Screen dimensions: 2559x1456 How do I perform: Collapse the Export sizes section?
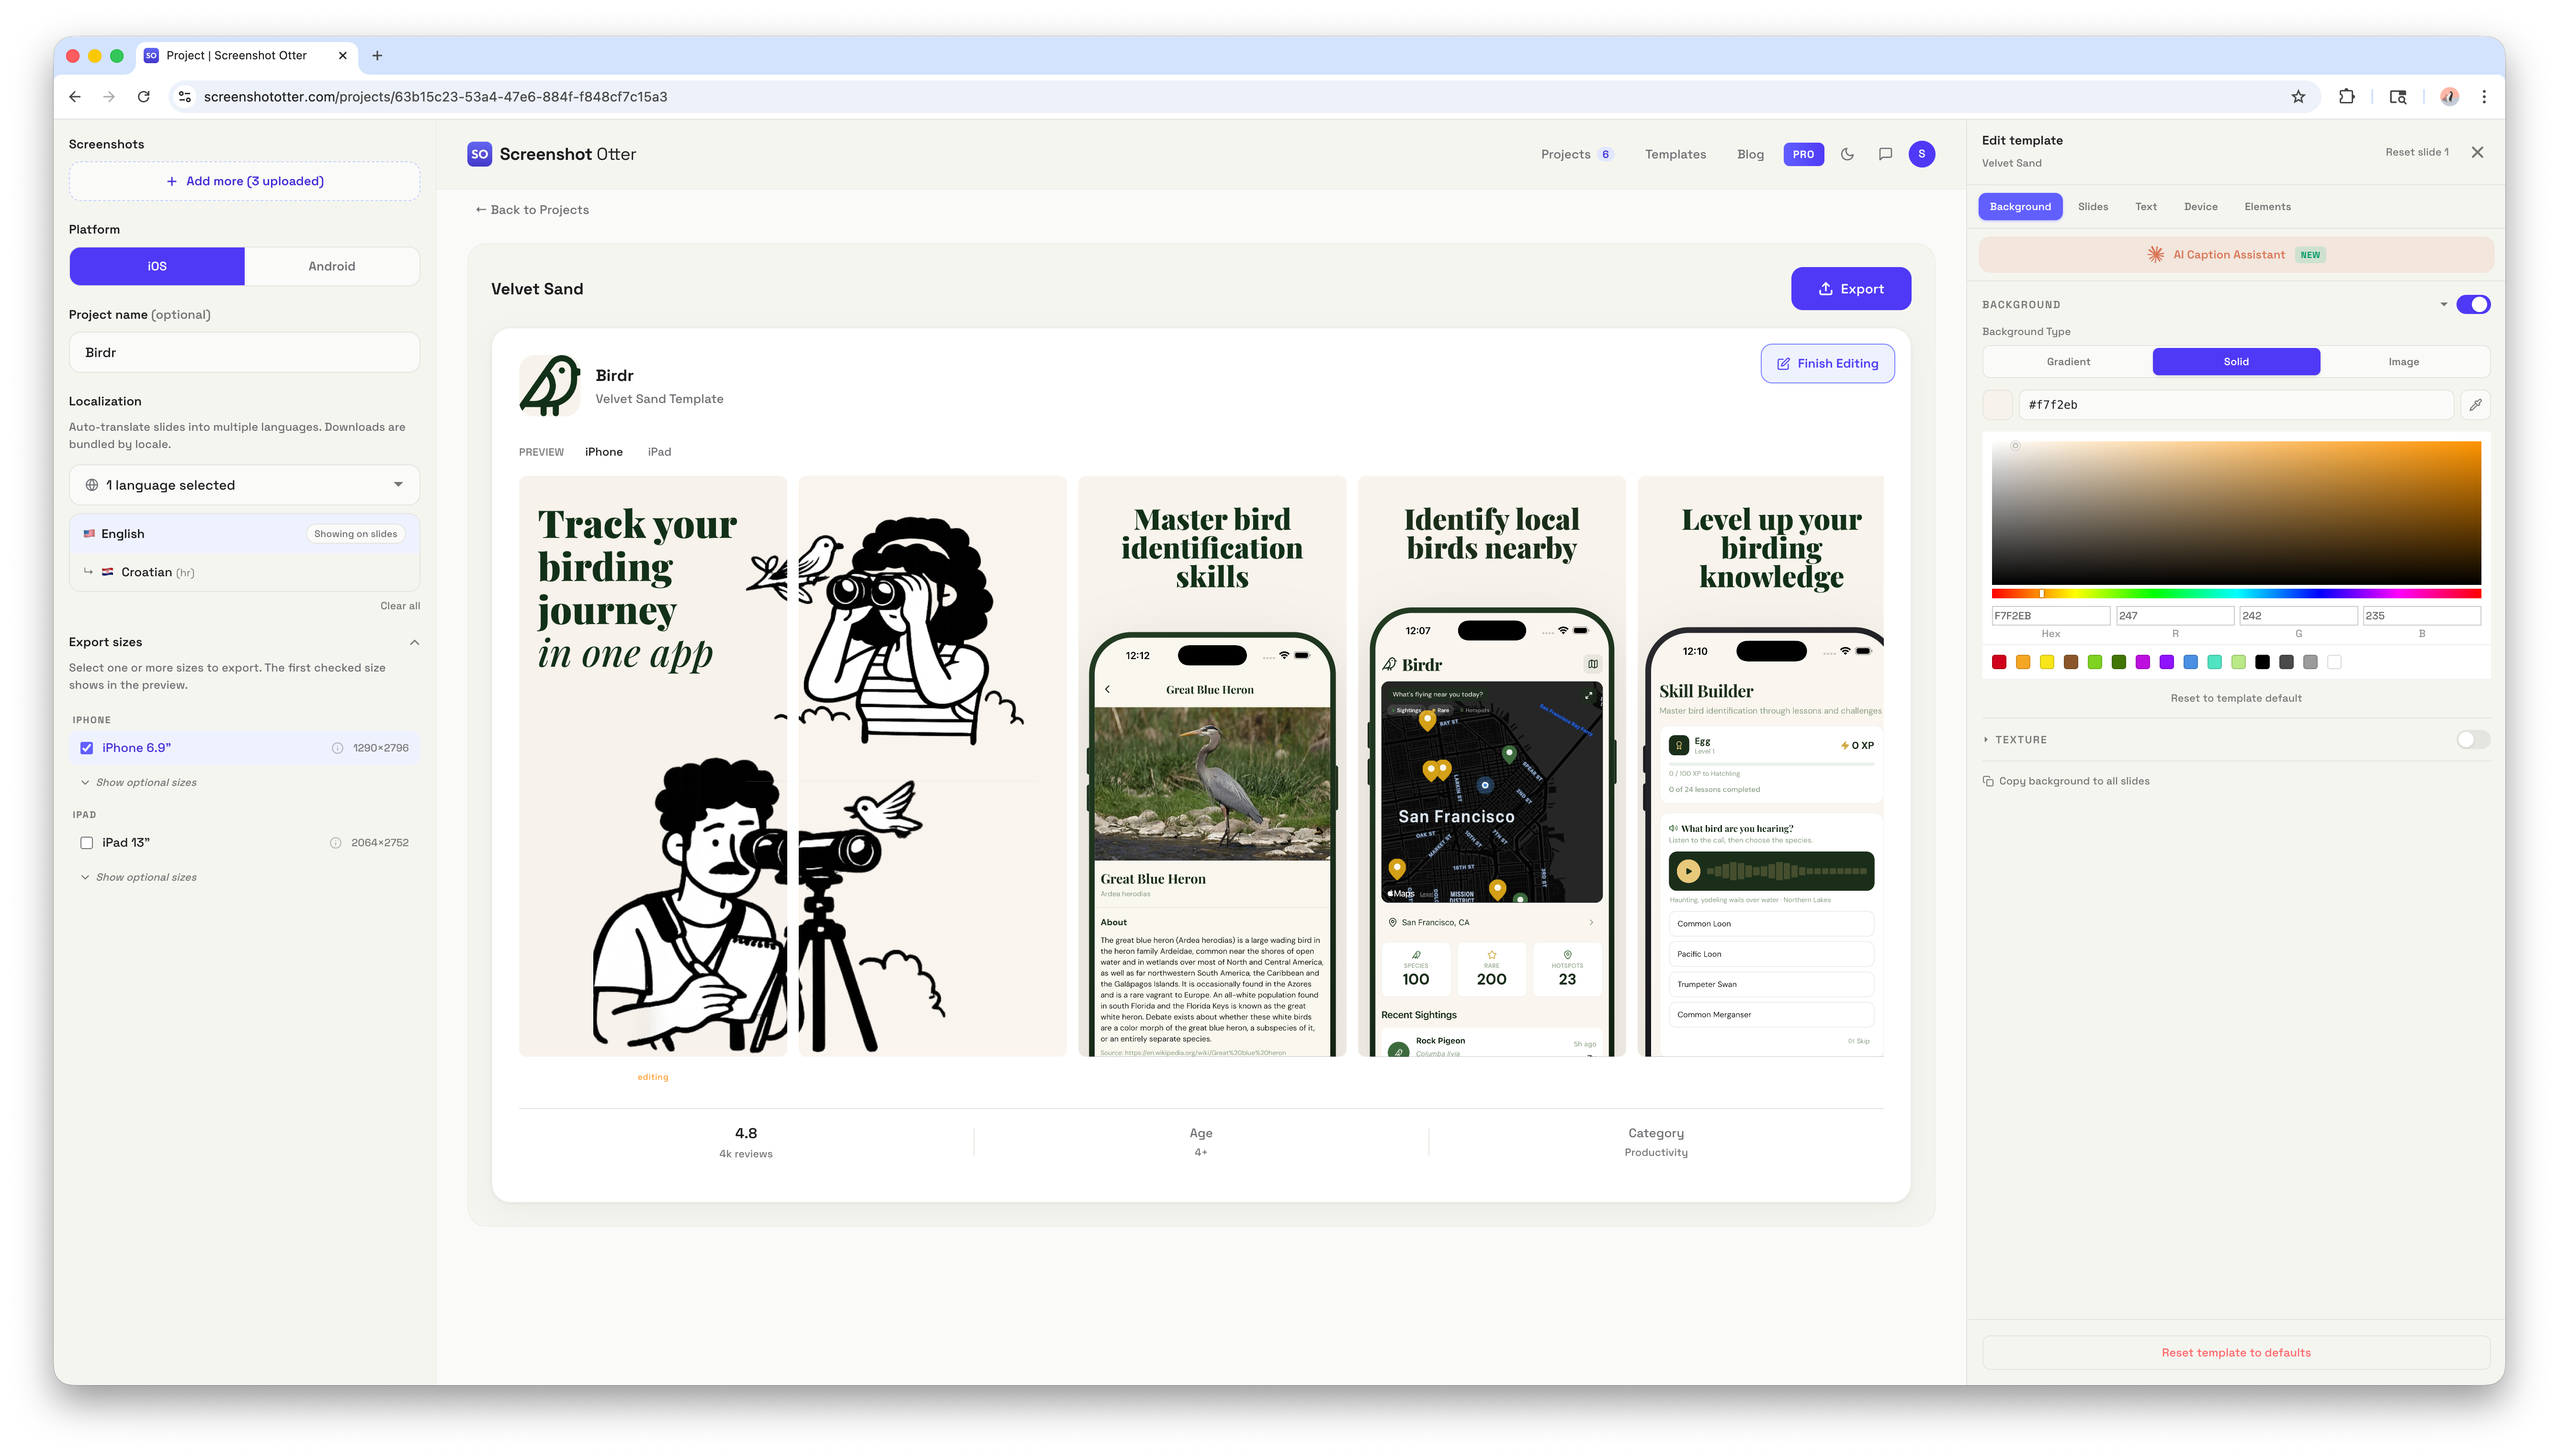click(x=414, y=642)
